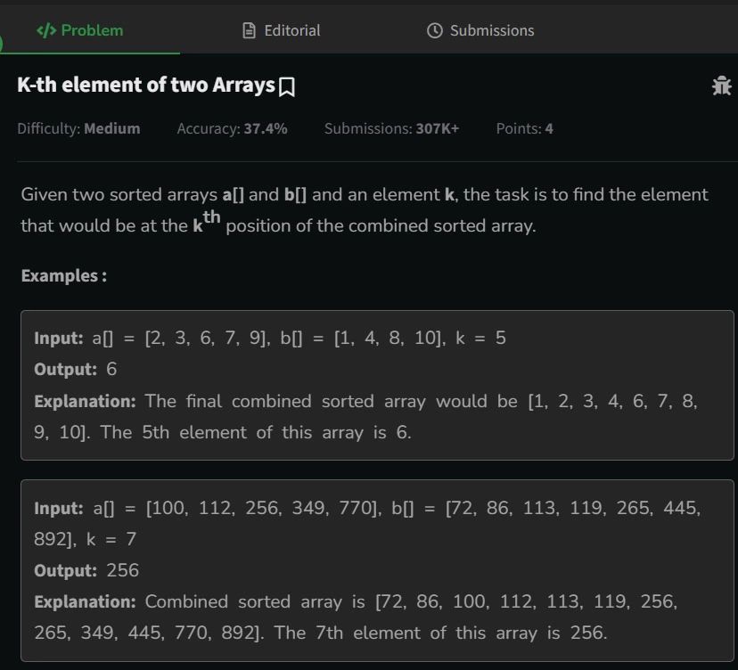Switch to the Problem tab
Screen dimensions: 738x670
coord(80,30)
